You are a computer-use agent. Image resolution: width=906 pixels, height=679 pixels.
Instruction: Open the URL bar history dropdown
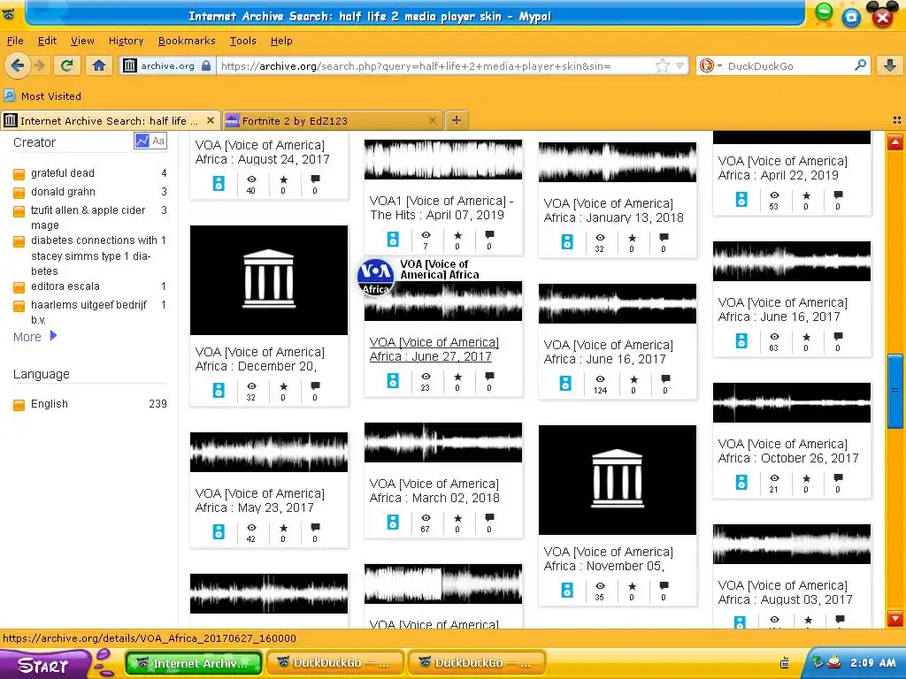tap(680, 65)
